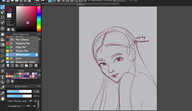The image size is (192, 111).
Task: Select the Eraser tool
Action: [3, 12]
